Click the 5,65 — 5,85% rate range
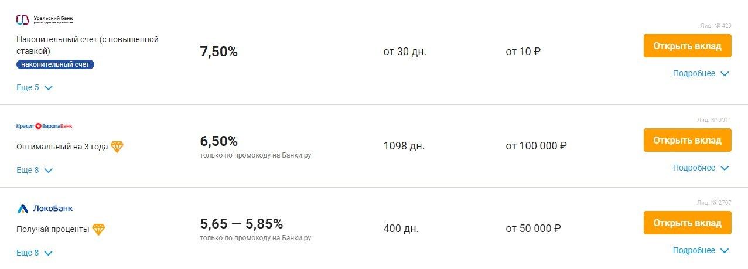Image resolution: width=748 pixels, height=269 pixels. pos(241,224)
